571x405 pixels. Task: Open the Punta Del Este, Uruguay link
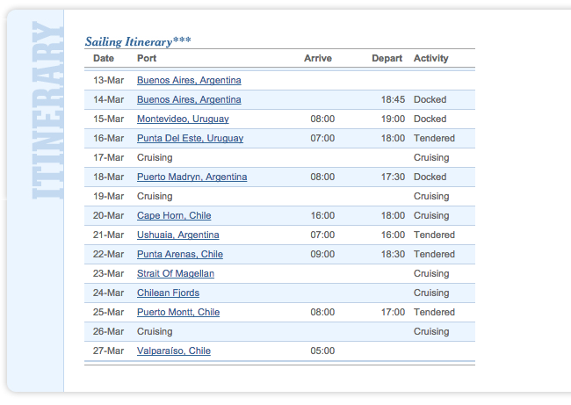[190, 139]
